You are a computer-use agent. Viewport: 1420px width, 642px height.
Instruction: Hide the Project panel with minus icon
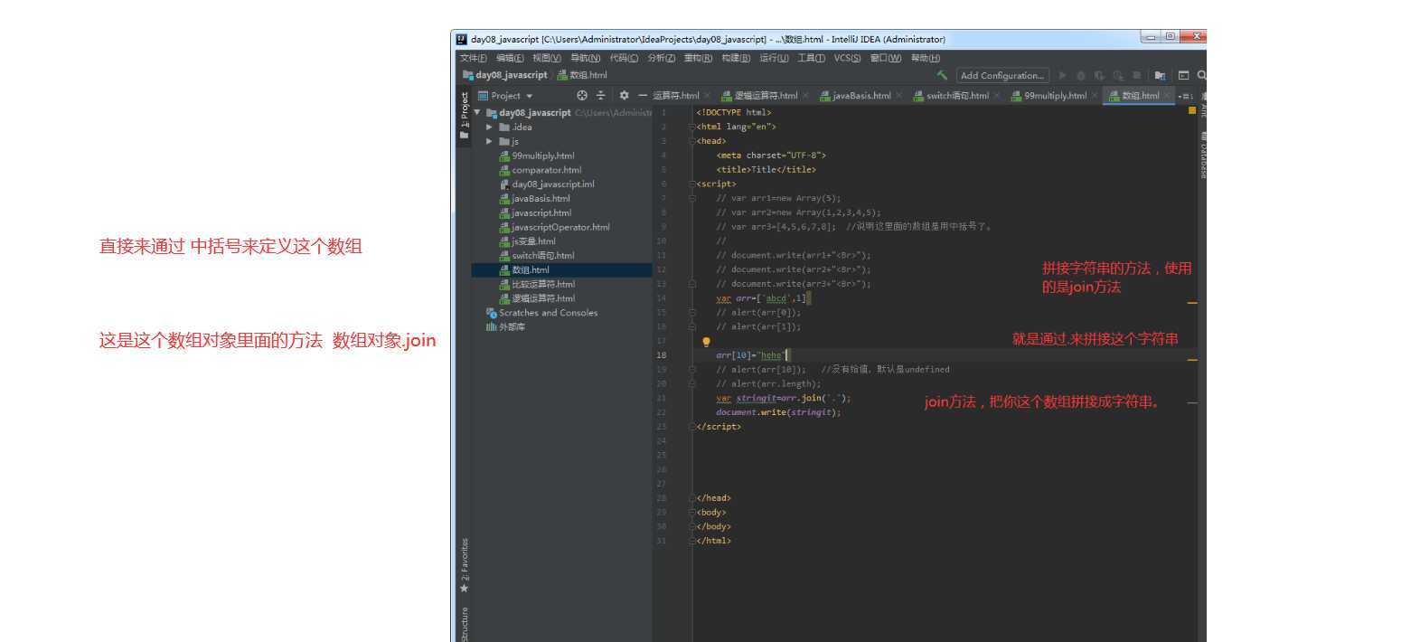[643, 95]
